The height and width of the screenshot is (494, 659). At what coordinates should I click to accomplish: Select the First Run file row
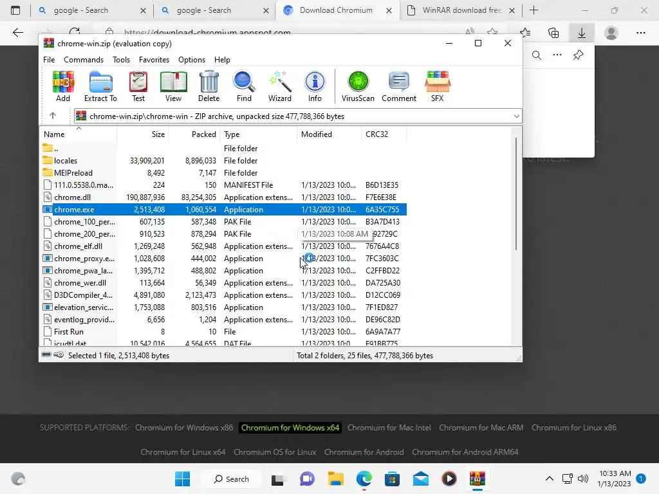pos(224,331)
